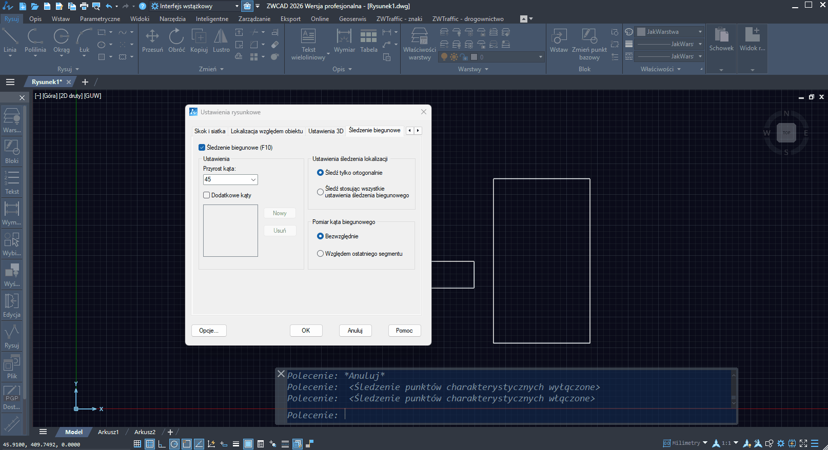Switch to Lokalizacja względem obiektu tab
This screenshot has width=828, height=450.
pyautogui.click(x=267, y=131)
